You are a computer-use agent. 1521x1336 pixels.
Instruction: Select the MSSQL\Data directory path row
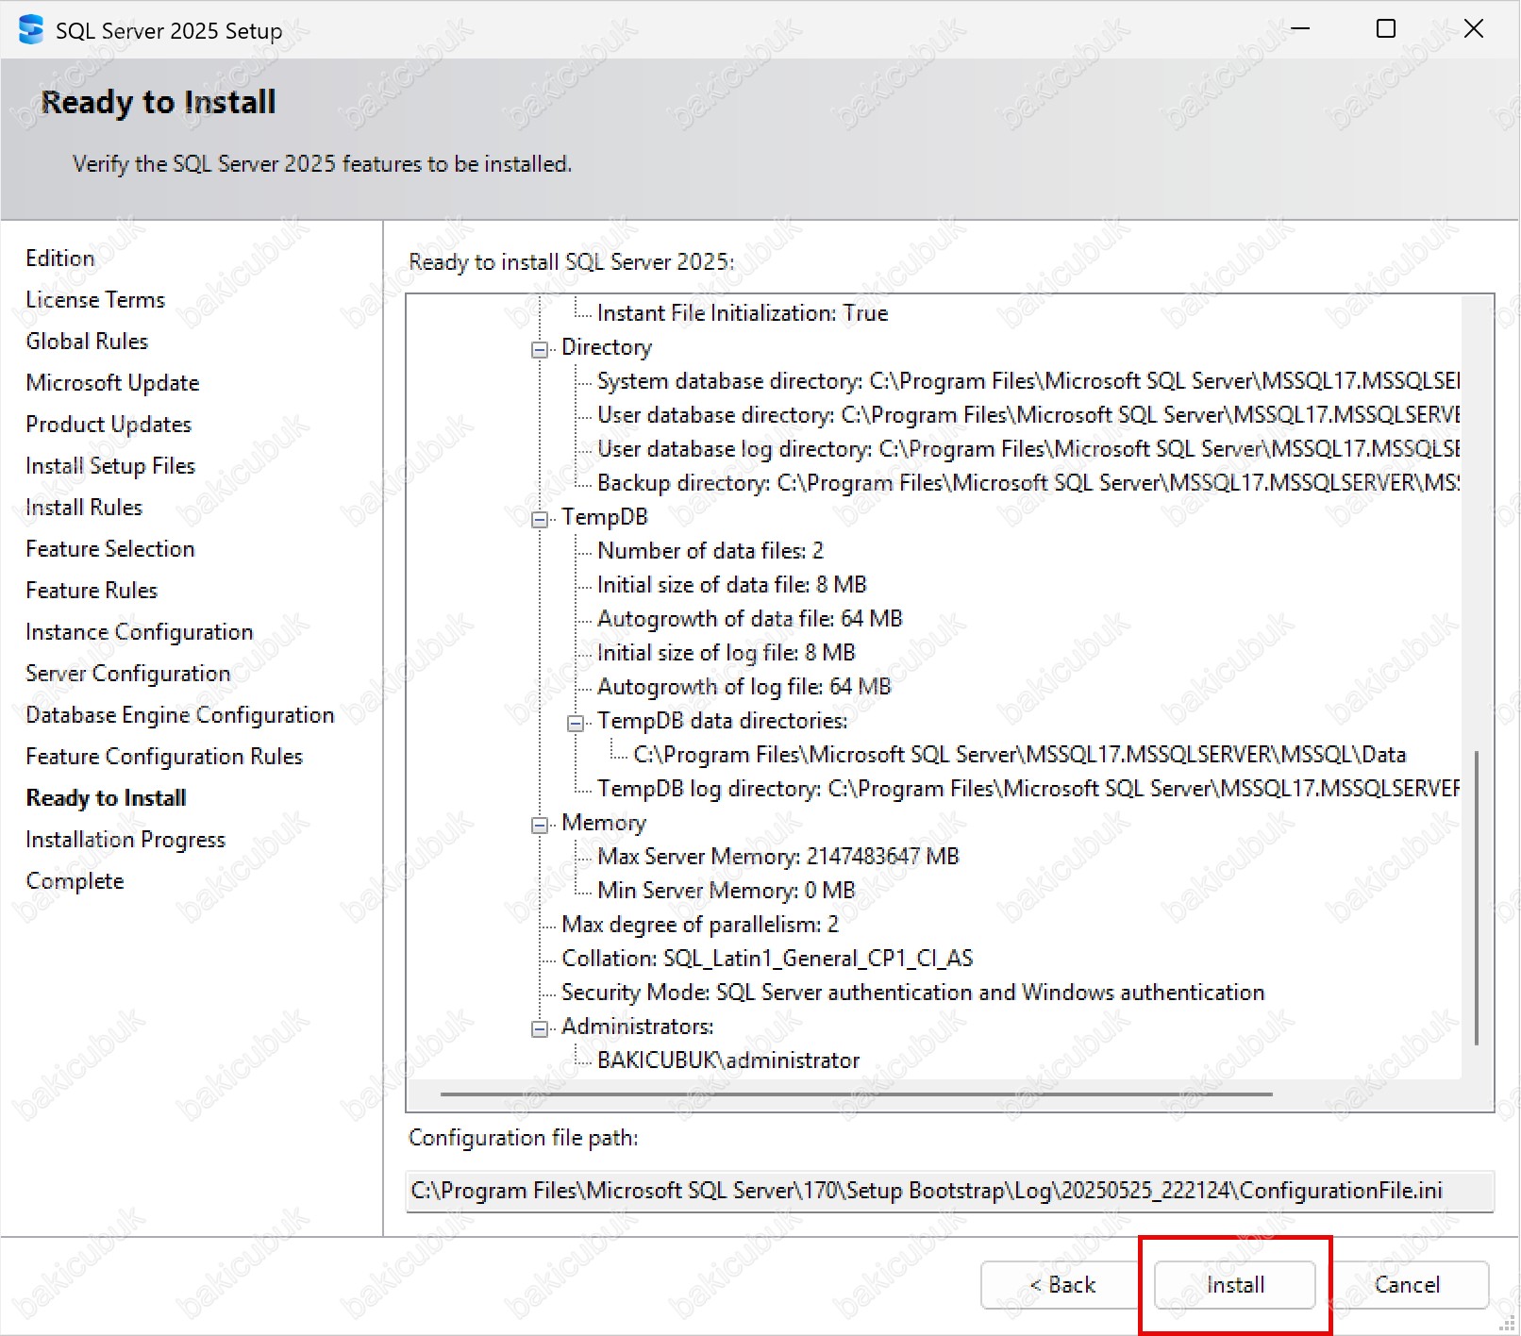coord(1020,754)
